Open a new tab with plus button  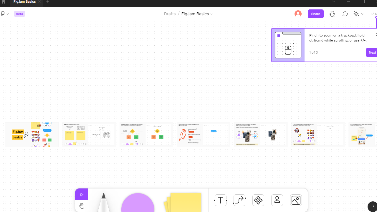tap(48, 2)
